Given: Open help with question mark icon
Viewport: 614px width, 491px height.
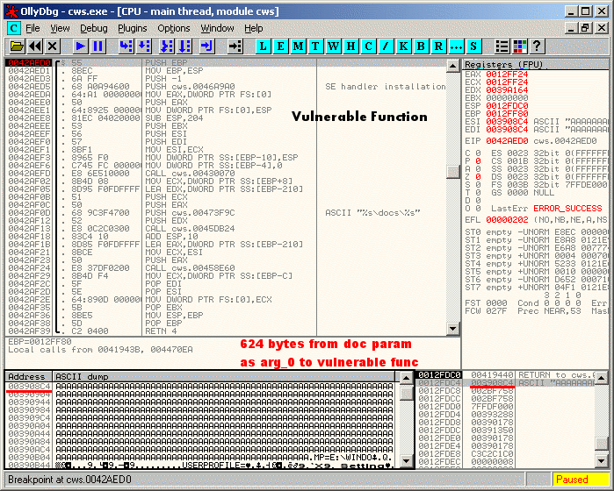Looking at the screenshot, I should click(x=538, y=46).
